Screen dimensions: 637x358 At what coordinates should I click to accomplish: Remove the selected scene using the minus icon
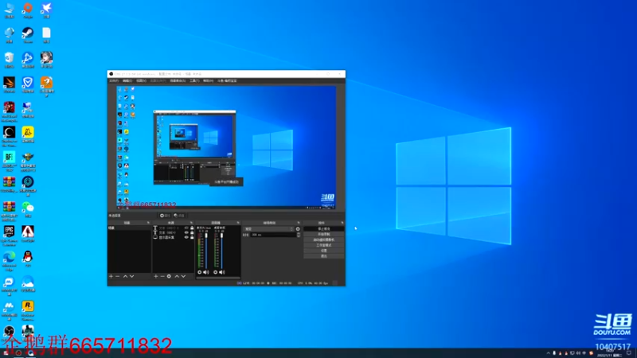pyautogui.click(x=117, y=276)
